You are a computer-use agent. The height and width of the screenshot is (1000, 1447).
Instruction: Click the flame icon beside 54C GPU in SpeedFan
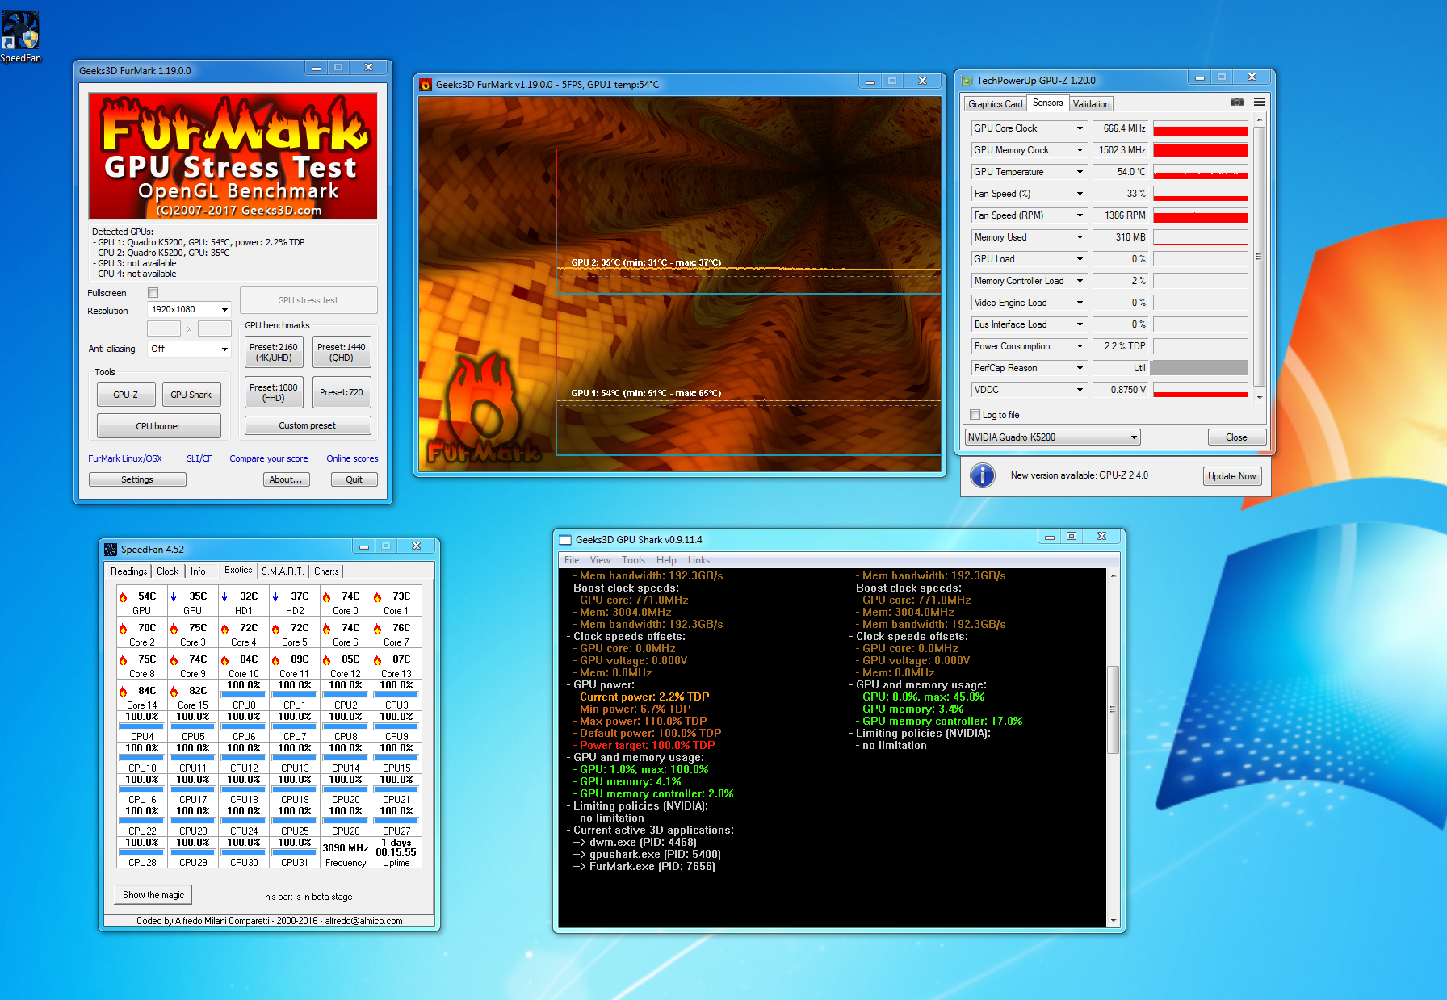(124, 597)
